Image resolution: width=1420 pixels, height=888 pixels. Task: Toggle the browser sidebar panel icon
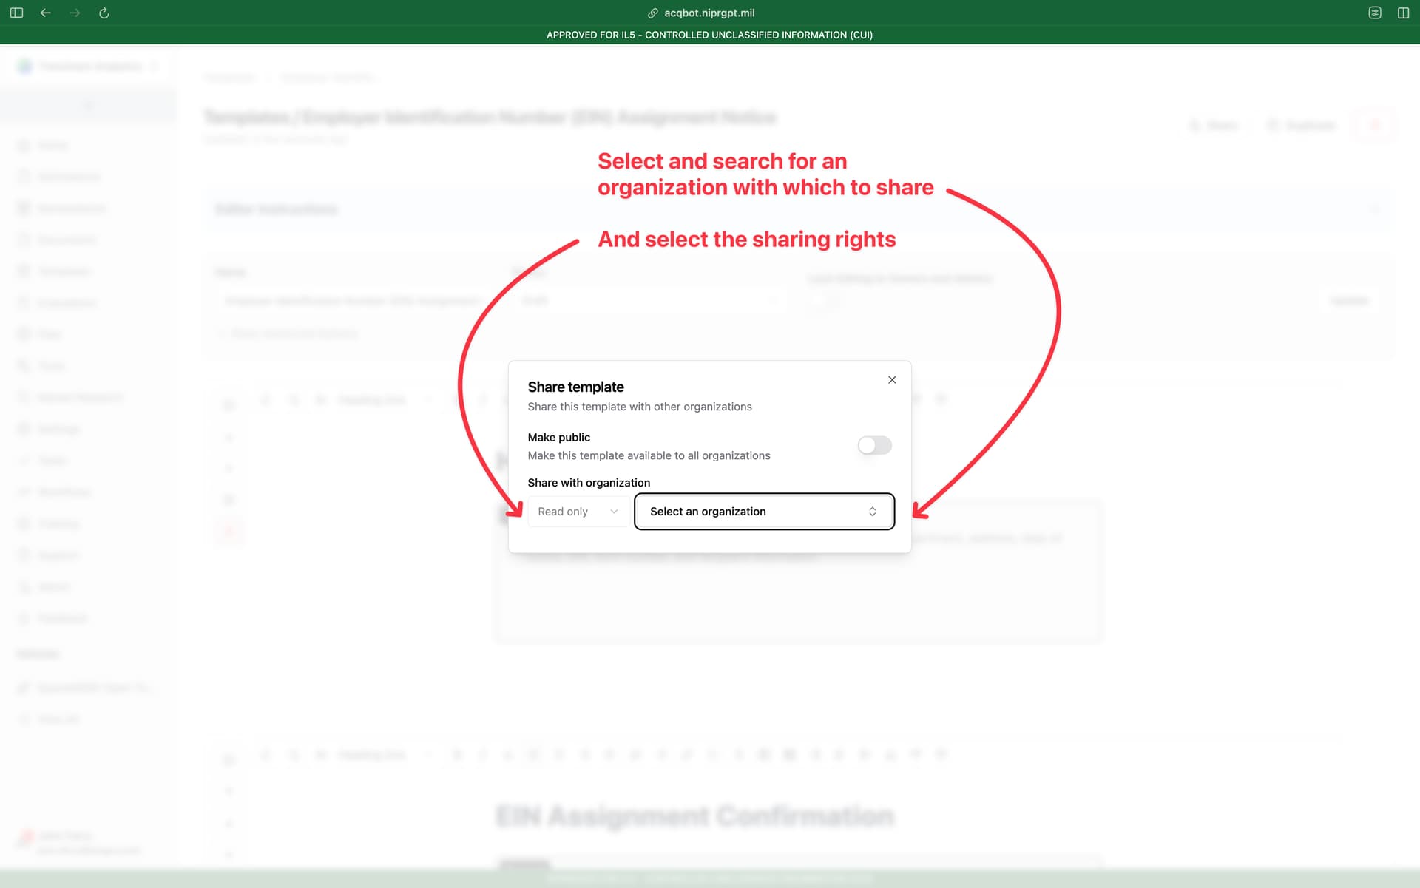pyautogui.click(x=16, y=13)
